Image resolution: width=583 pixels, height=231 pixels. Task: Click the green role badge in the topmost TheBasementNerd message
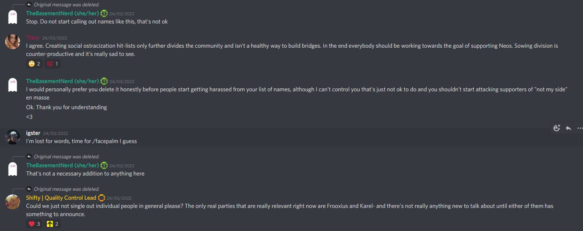104,13
